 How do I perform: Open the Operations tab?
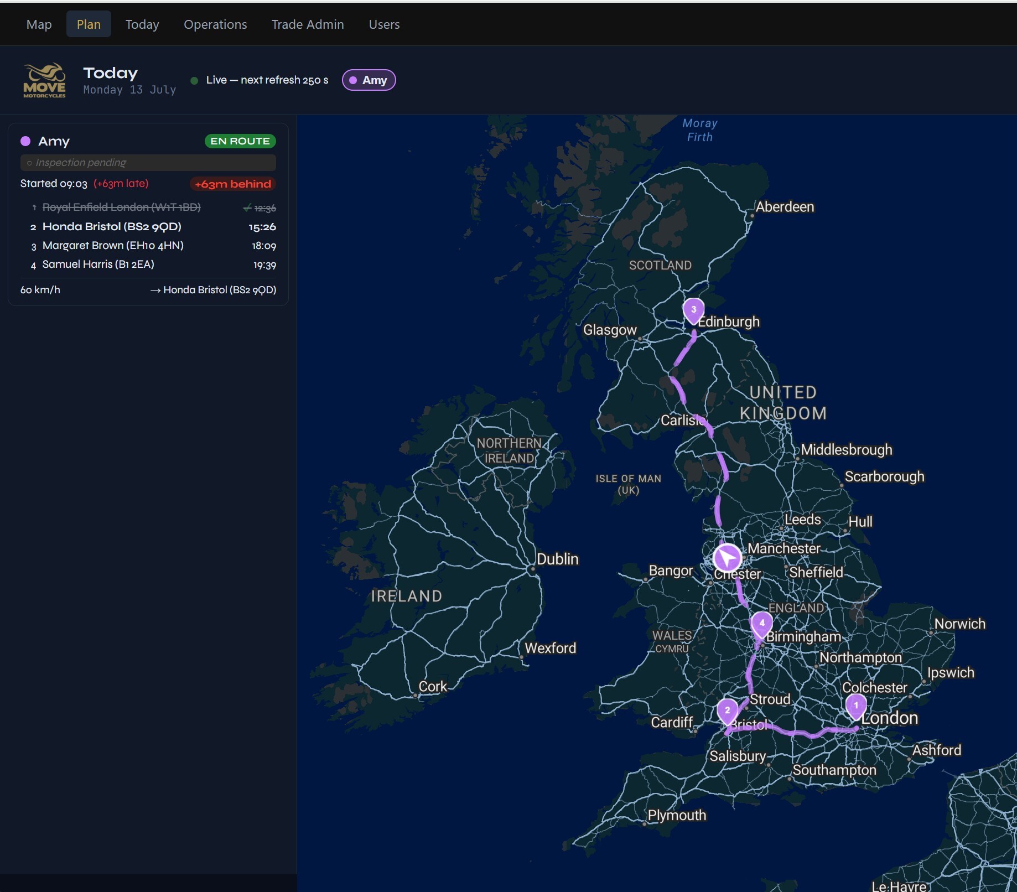click(215, 24)
